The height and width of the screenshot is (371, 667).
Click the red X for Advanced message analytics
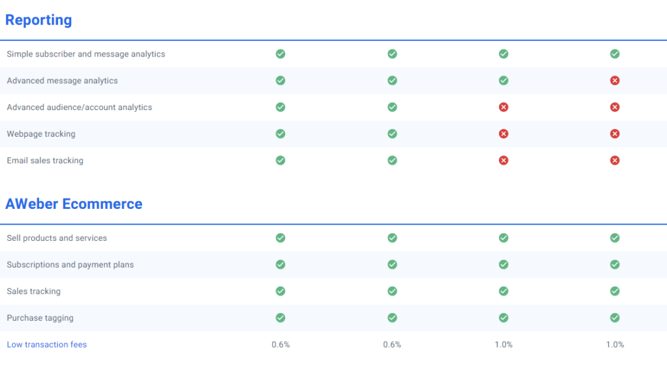(x=615, y=81)
